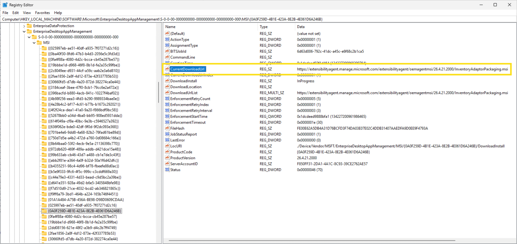The height and width of the screenshot is (244, 517).
Task: Collapse the S-0-0-00-0000000000 key node
Action: click(29, 37)
